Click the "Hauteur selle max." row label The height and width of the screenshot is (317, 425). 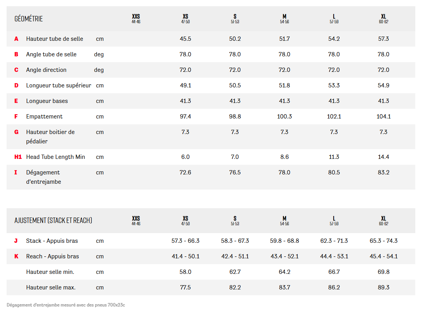[51, 287]
